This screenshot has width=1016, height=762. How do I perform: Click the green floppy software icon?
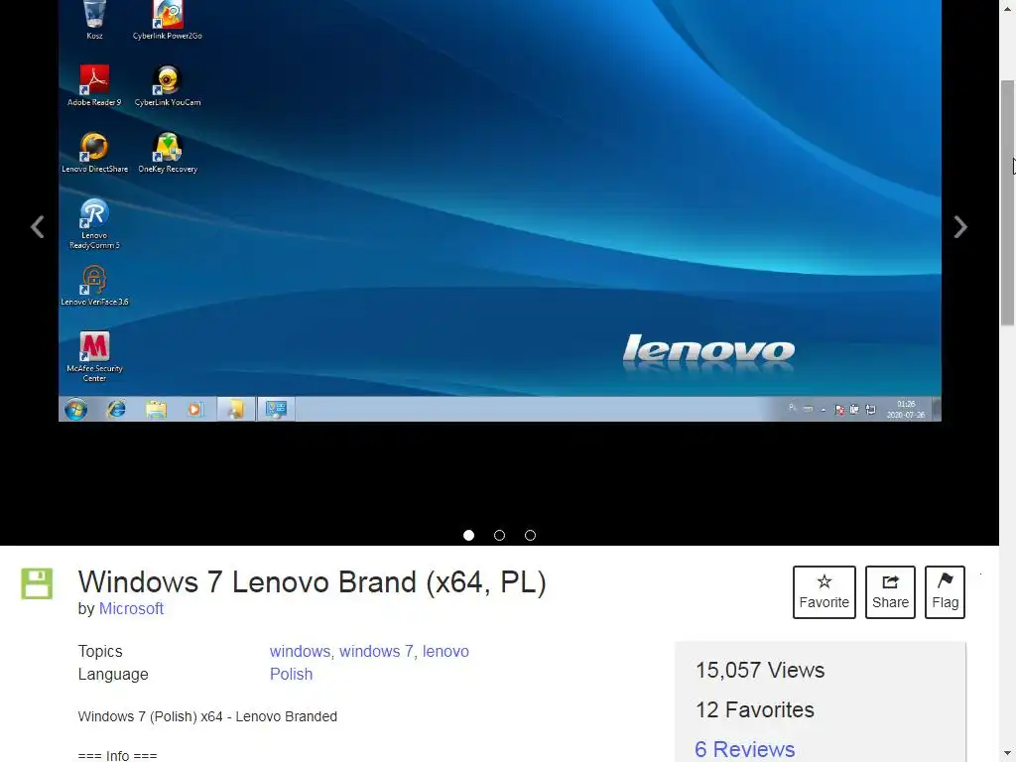coord(37,583)
